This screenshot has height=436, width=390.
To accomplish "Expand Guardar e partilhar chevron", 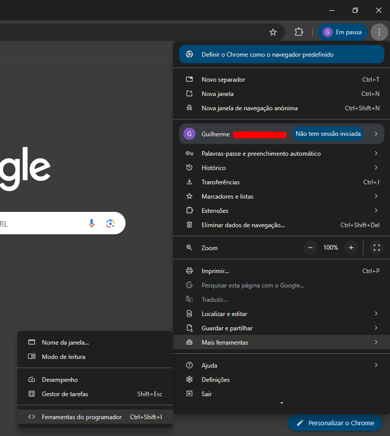I will (x=376, y=328).
